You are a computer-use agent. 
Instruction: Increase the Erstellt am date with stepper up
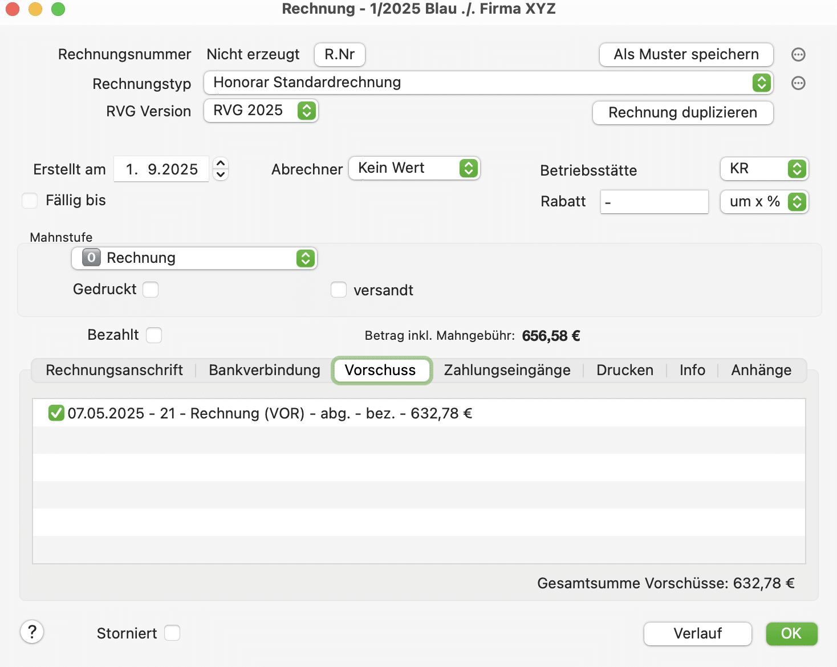(221, 163)
